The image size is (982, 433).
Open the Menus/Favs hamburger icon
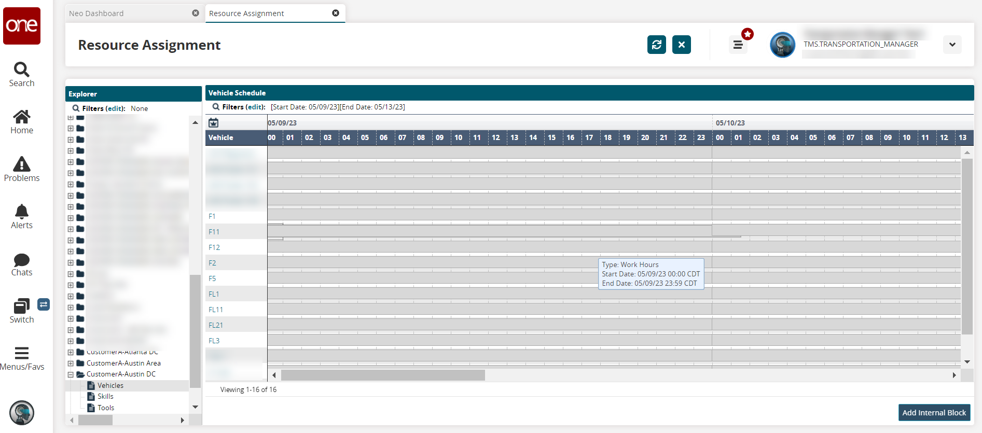point(22,359)
